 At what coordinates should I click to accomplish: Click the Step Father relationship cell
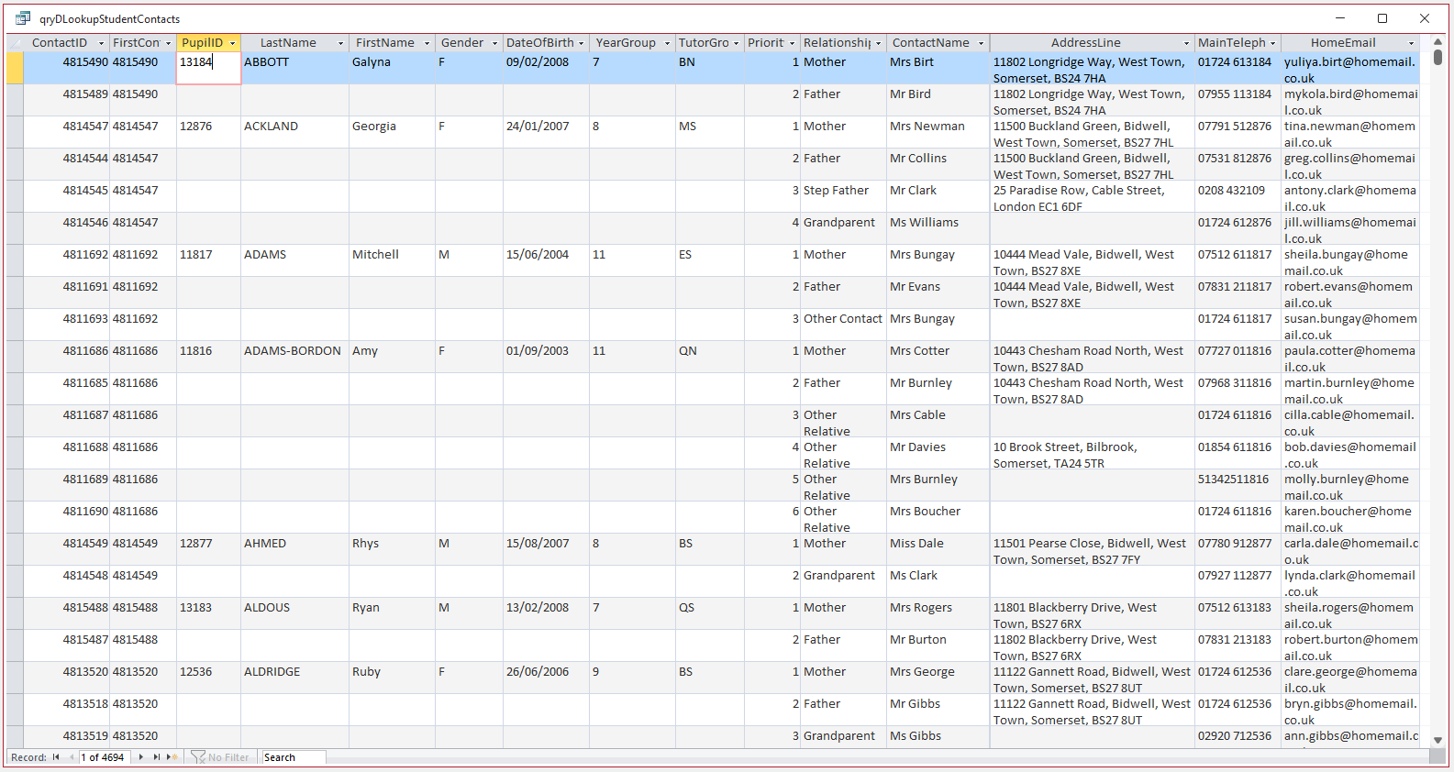tap(843, 197)
